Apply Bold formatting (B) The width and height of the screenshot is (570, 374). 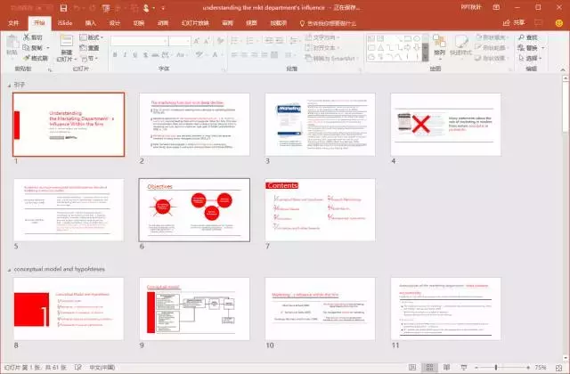(115, 55)
